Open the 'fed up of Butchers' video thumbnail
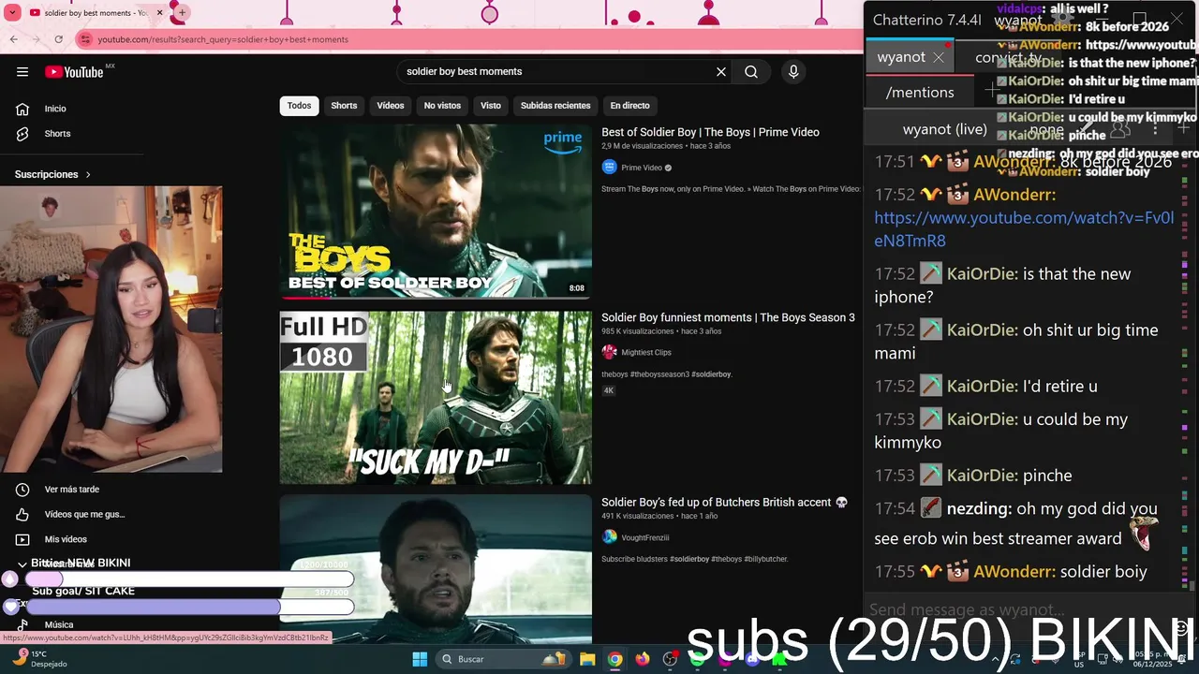 (436, 569)
